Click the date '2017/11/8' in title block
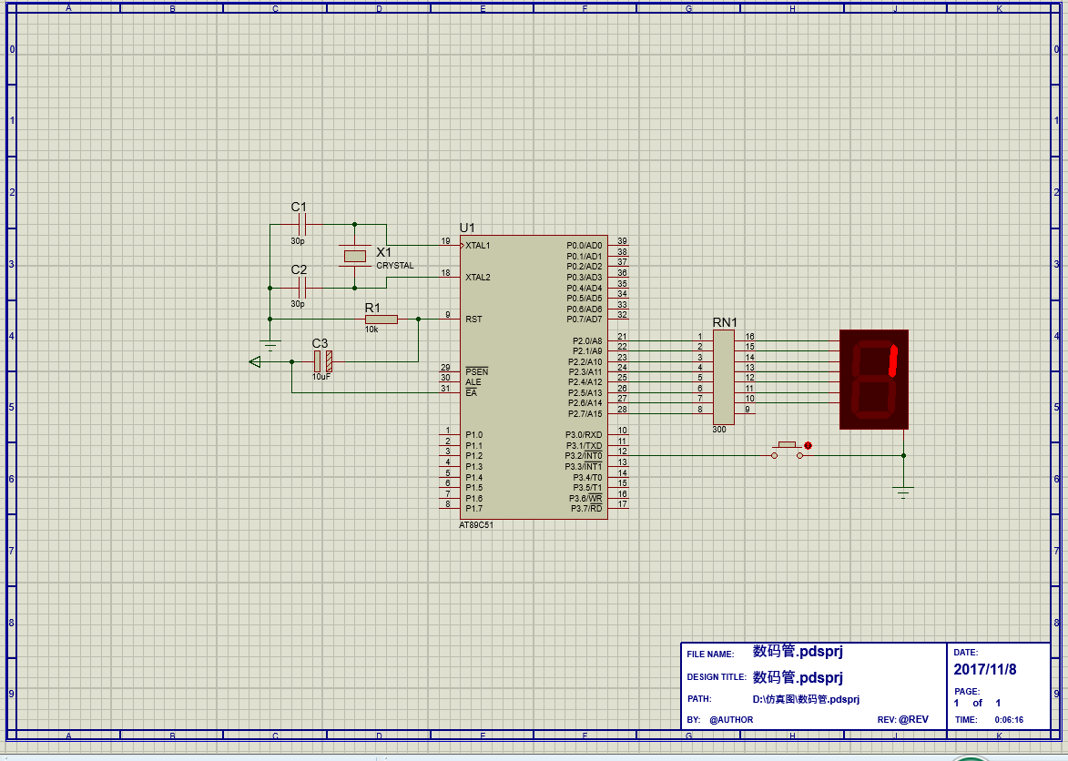The width and height of the screenshot is (1068, 761). pyautogui.click(x=985, y=669)
